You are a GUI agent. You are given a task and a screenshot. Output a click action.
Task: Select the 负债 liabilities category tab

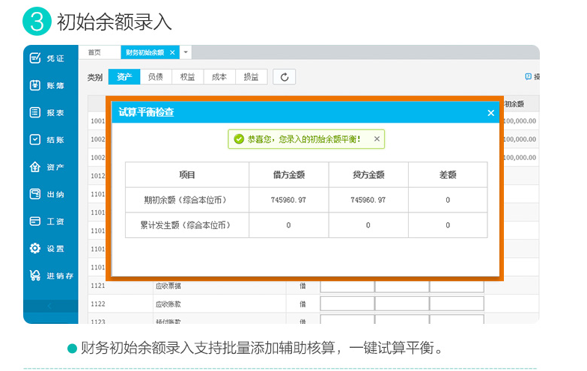[x=156, y=77]
